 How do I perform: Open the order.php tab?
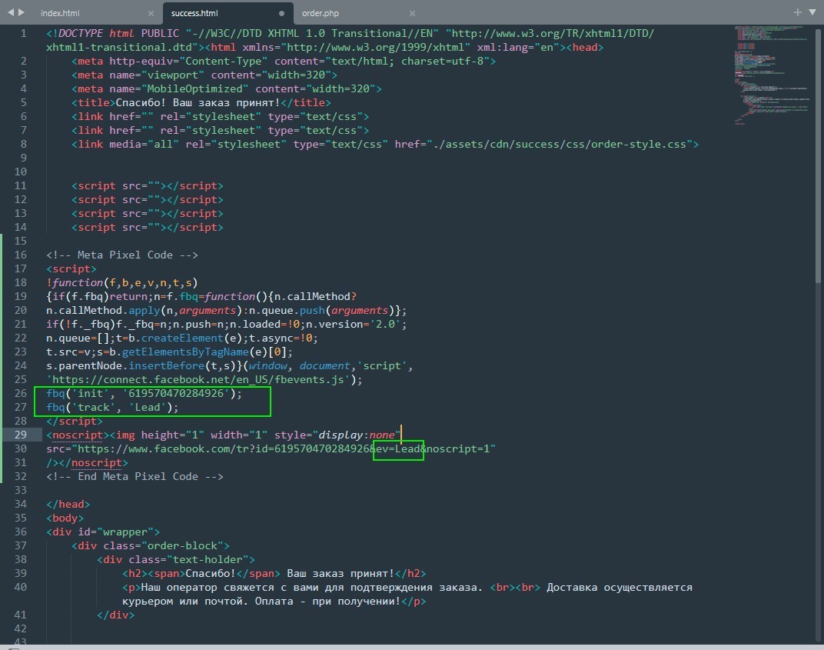pos(321,13)
